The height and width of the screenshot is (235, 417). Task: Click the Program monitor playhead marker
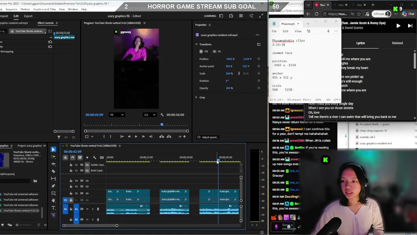click(162, 125)
